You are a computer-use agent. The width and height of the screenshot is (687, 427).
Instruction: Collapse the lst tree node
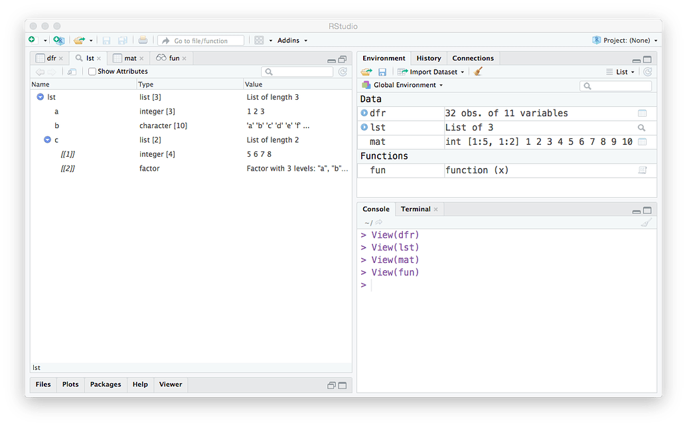point(40,97)
